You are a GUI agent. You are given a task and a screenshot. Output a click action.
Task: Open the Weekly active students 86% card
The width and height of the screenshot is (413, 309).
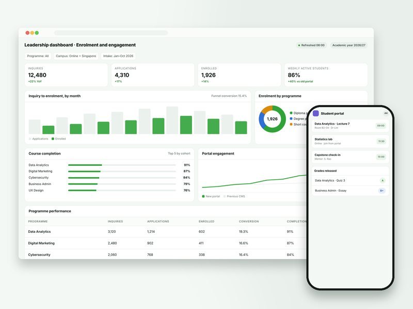click(326, 75)
